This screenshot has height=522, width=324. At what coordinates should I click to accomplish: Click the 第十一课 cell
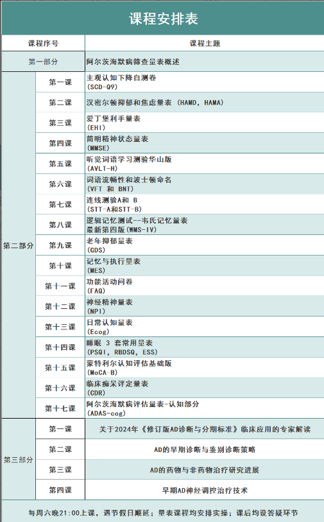click(x=60, y=286)
